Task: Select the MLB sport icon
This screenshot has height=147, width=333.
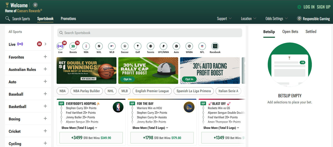Action: point(112,46)
